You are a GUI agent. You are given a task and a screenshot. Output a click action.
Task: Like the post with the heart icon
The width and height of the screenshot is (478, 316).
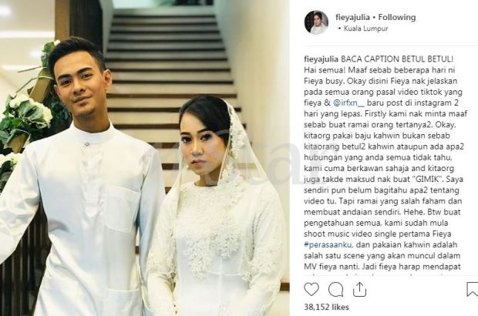coord(311,290)
